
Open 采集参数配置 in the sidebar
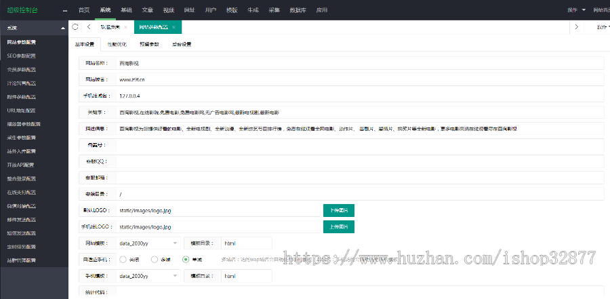22,138
